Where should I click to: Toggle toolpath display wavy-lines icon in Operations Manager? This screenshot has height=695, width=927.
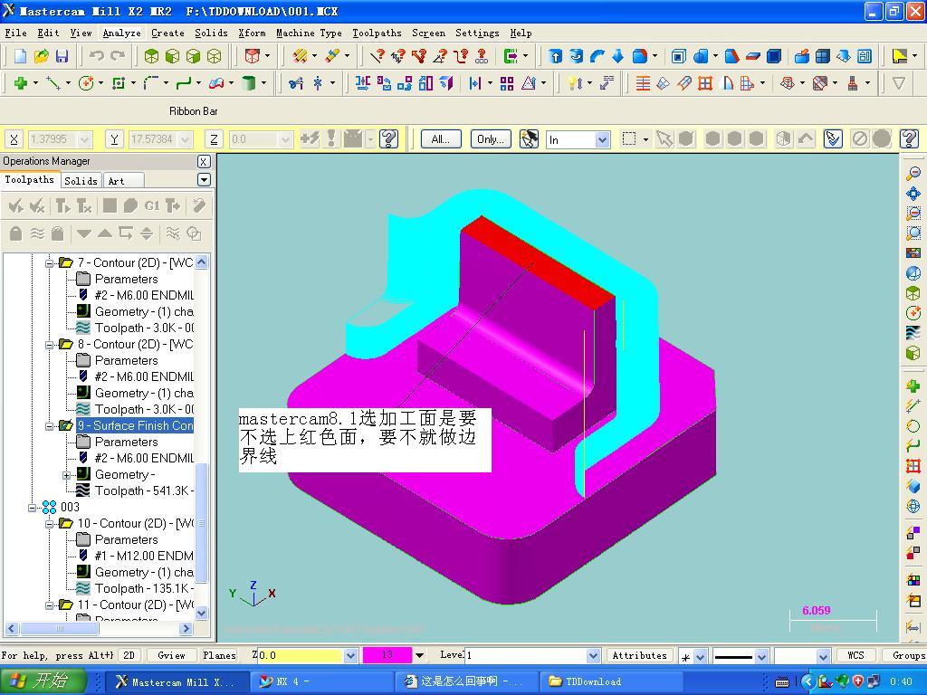coord(37,233)
